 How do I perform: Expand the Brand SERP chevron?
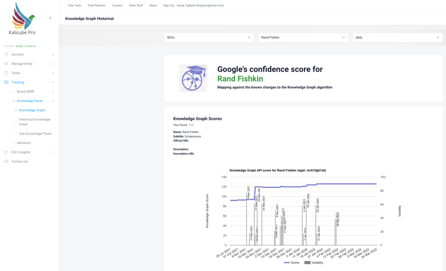(53, 92)
